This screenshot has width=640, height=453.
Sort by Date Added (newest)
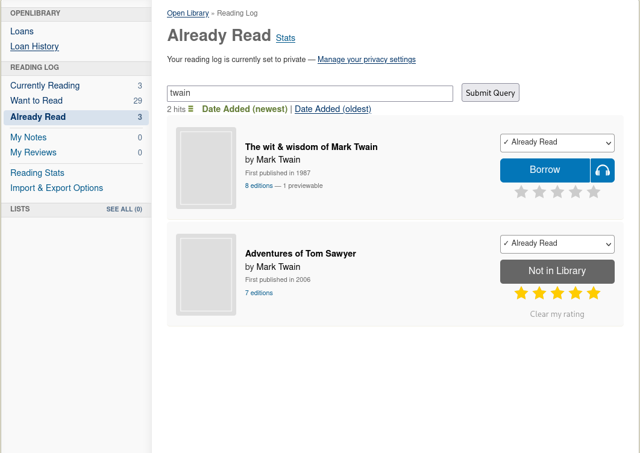(245, 110)
